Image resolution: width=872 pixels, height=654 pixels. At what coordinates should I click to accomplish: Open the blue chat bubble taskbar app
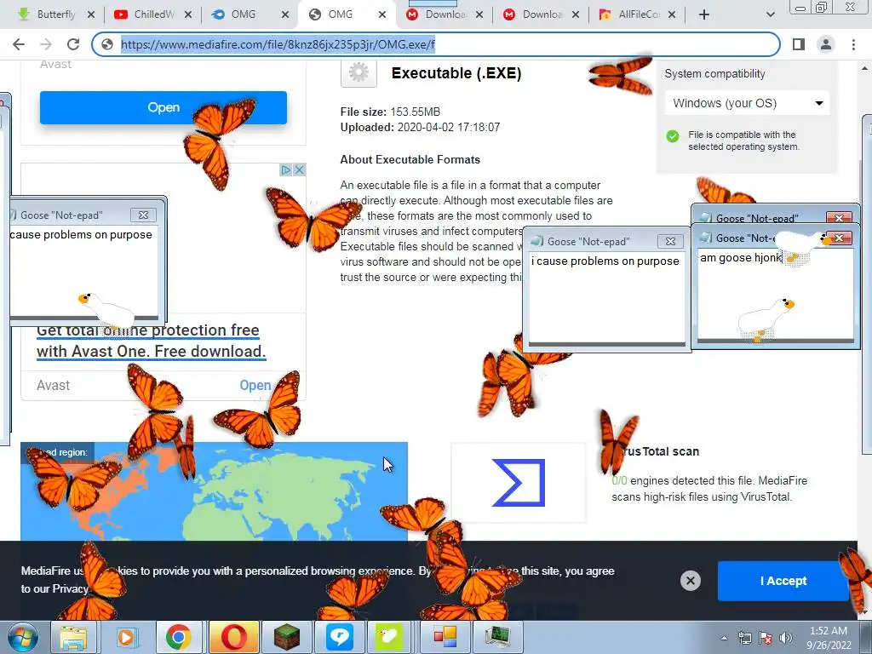(340, 637)
